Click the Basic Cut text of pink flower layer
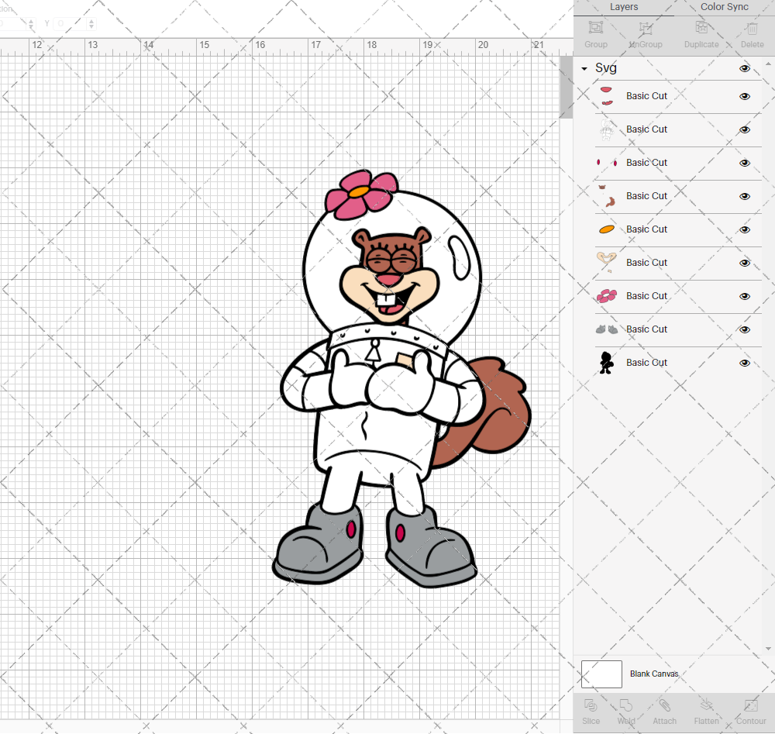Screen dimensions: 775x734 646,295
